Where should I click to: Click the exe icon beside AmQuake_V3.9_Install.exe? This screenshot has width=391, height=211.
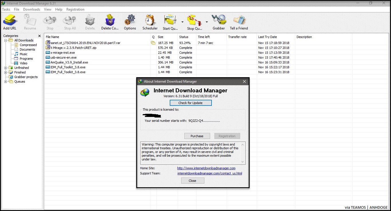click(48, 62)
